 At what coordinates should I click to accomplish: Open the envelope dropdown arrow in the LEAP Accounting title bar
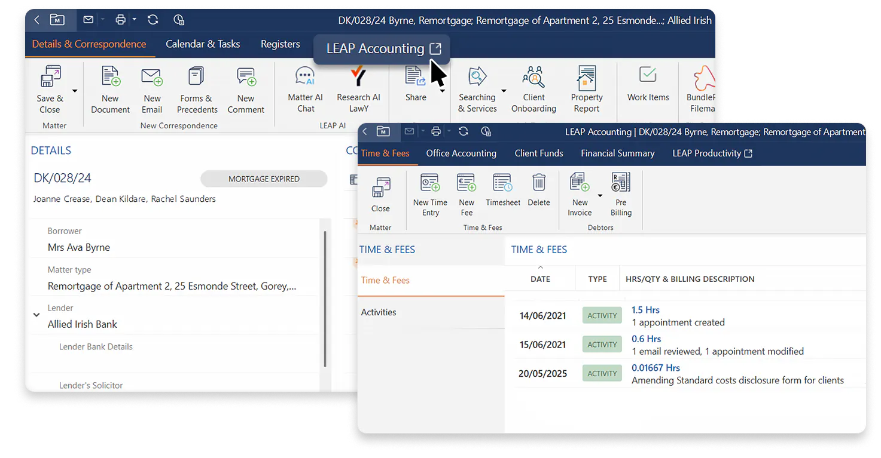tap(422, 131)
